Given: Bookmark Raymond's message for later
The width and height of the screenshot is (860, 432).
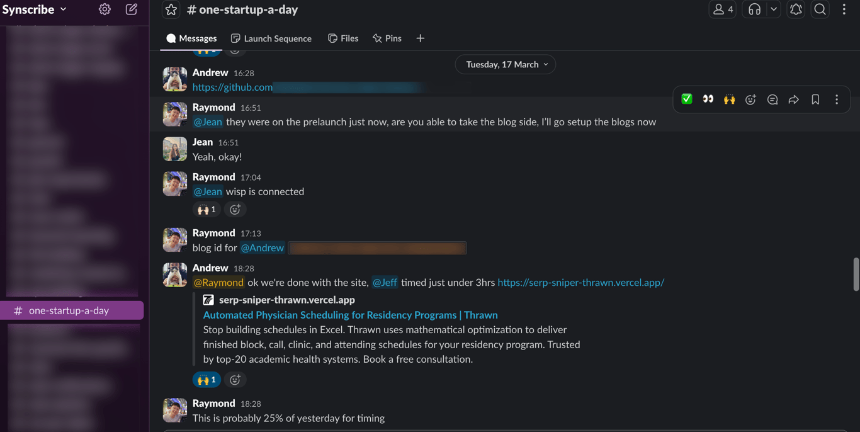Looking at the screenshot, I should [x=815, y=99].
